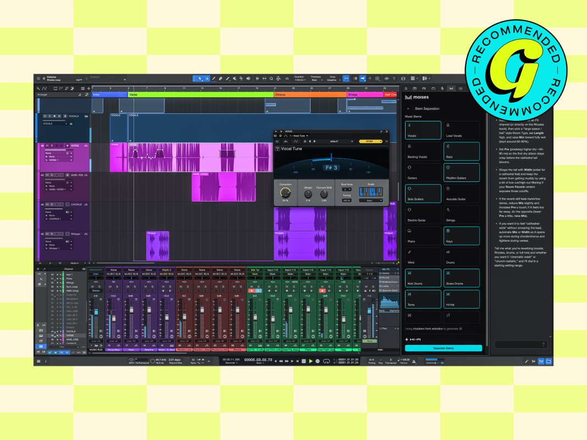Click the HI-FI option above Separate Stems
This screenshot has width=587, height=440.
[413, 339]
